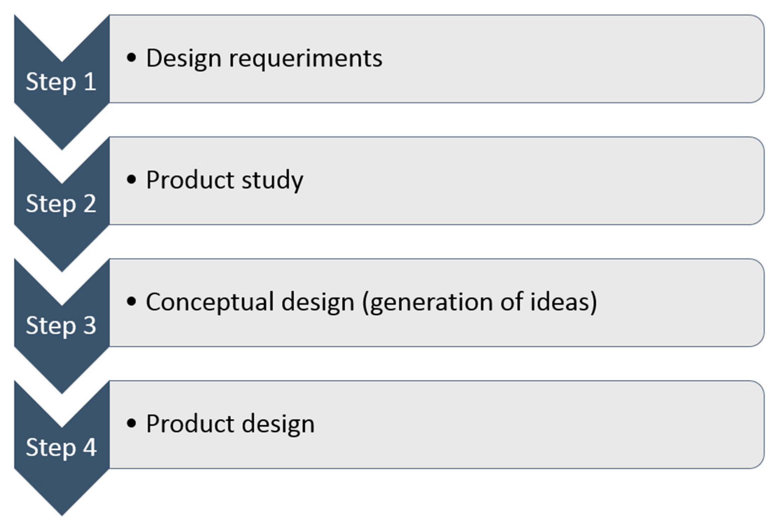Select the word "design" in Step 4 box
779x522 pixels.
(x=278, y=424)
